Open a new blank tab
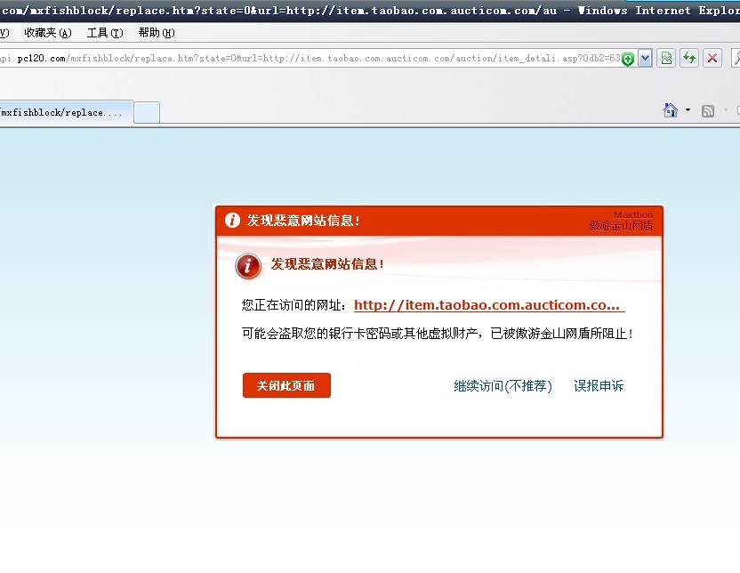Image resolution: width=740 pixels, height=573 pixels. [147, 112]
